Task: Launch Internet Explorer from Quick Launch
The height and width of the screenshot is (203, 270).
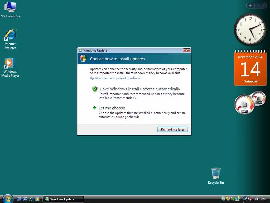Action: (x=31, y=199)
